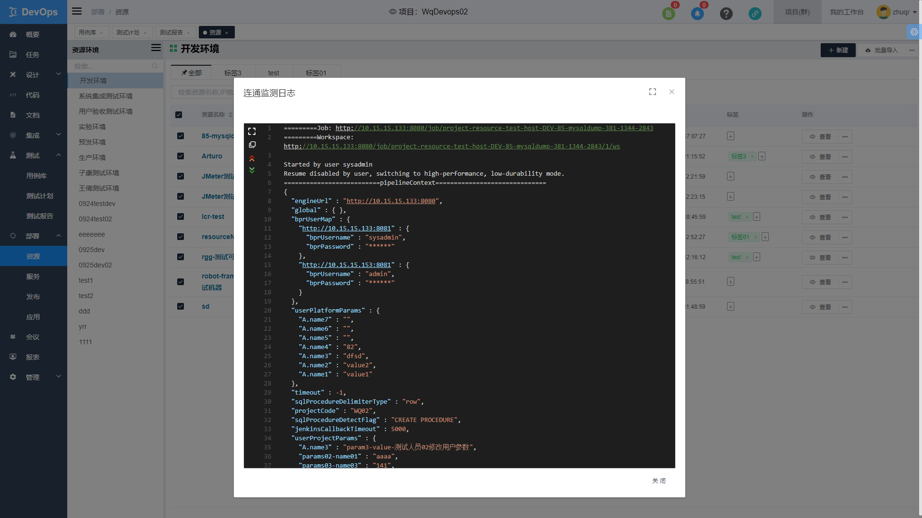Toggle select-all checkbox in table header
922x518 pixels.
[x=179, y=115]
